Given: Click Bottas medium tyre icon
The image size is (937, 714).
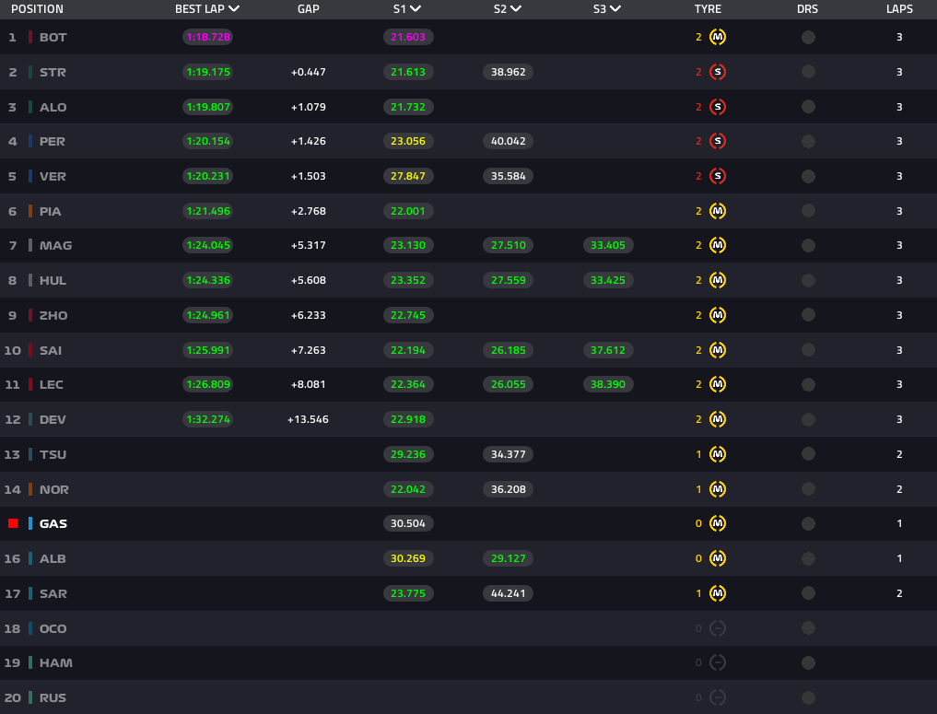Looking at the screenshot, I should click(x=718, y=38).
